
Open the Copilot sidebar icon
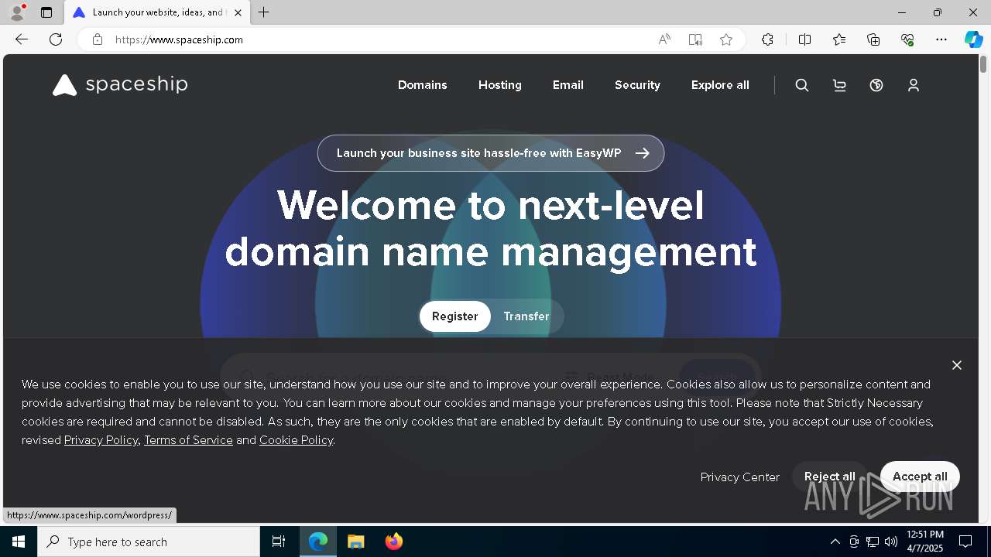(x=974, y=39)
